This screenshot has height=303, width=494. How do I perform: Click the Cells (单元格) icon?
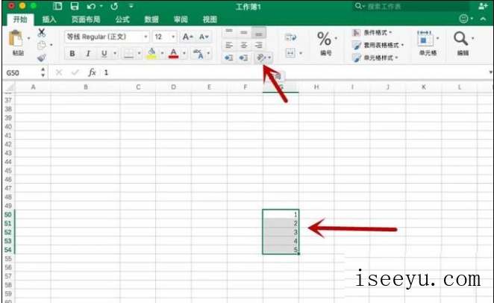(425, 40)
